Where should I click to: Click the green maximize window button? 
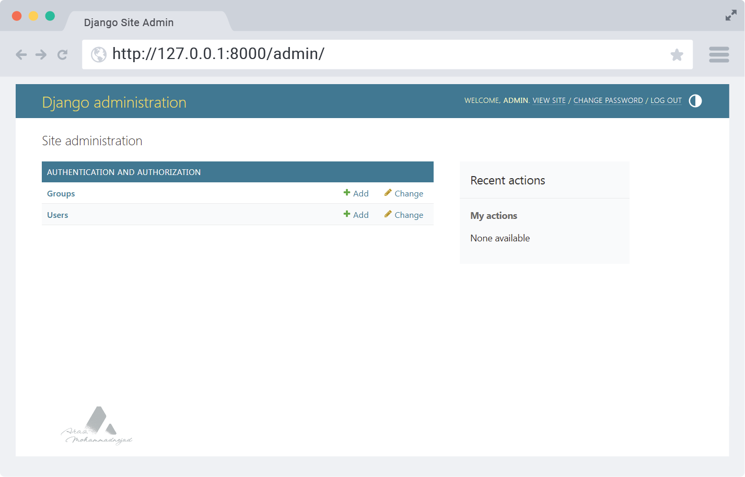click(50, 16)
